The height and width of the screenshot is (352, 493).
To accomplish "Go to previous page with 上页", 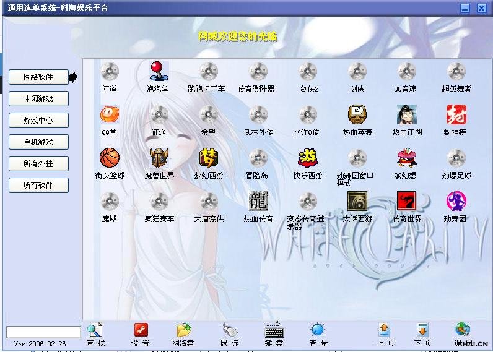I will pyautogui.click(x=385, y=335).
